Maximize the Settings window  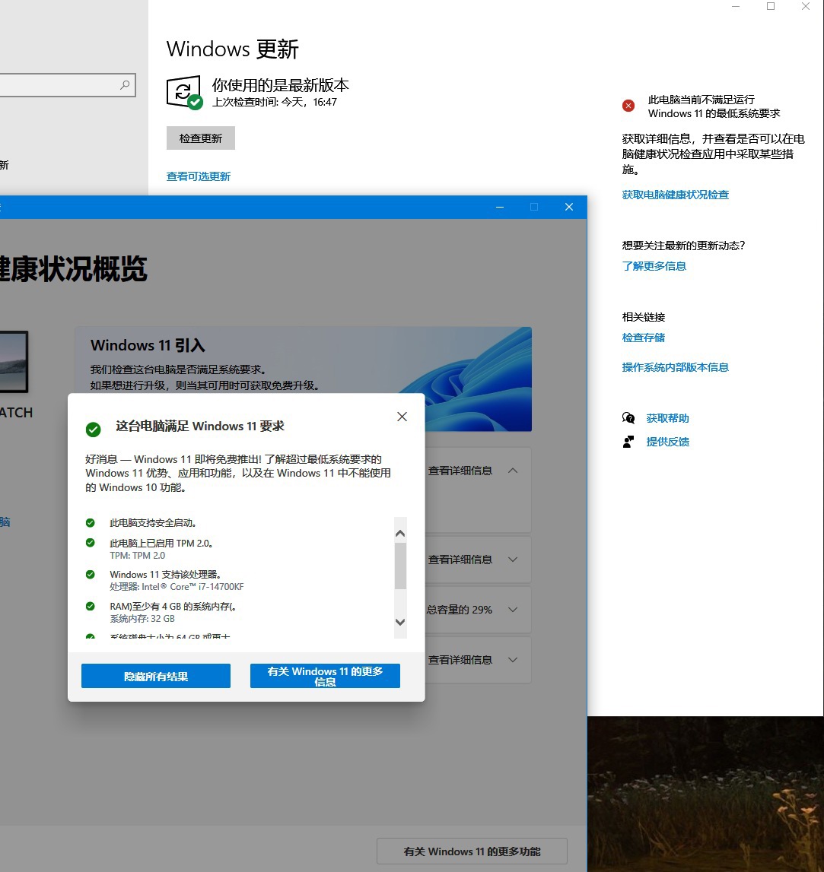click(x=771, y=6)
